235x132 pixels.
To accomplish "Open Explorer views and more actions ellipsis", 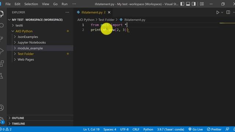I will (67, 12).
